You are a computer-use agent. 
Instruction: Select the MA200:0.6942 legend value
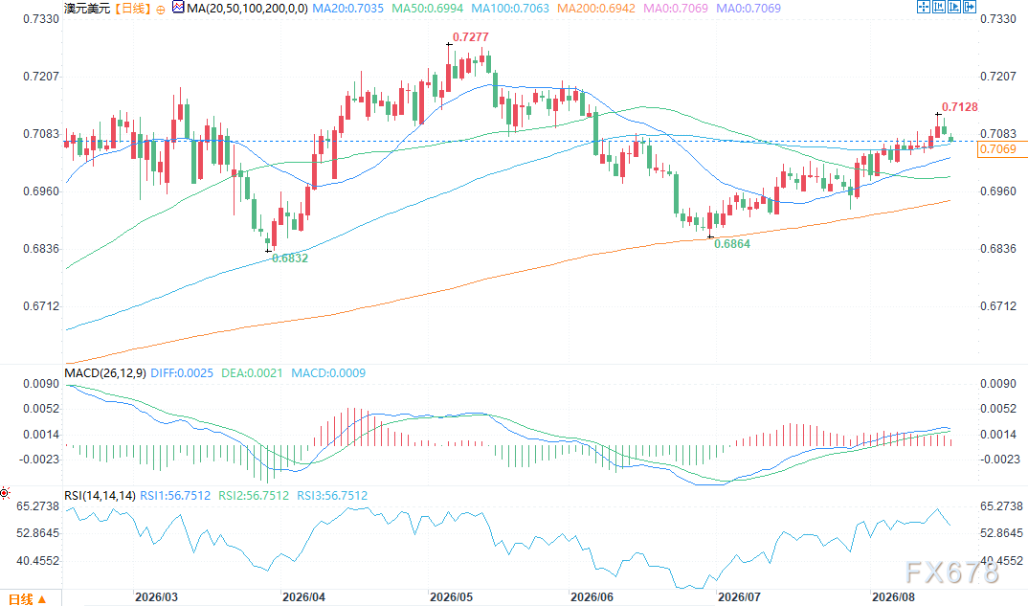pyautogui.click(x=596, y=9)
